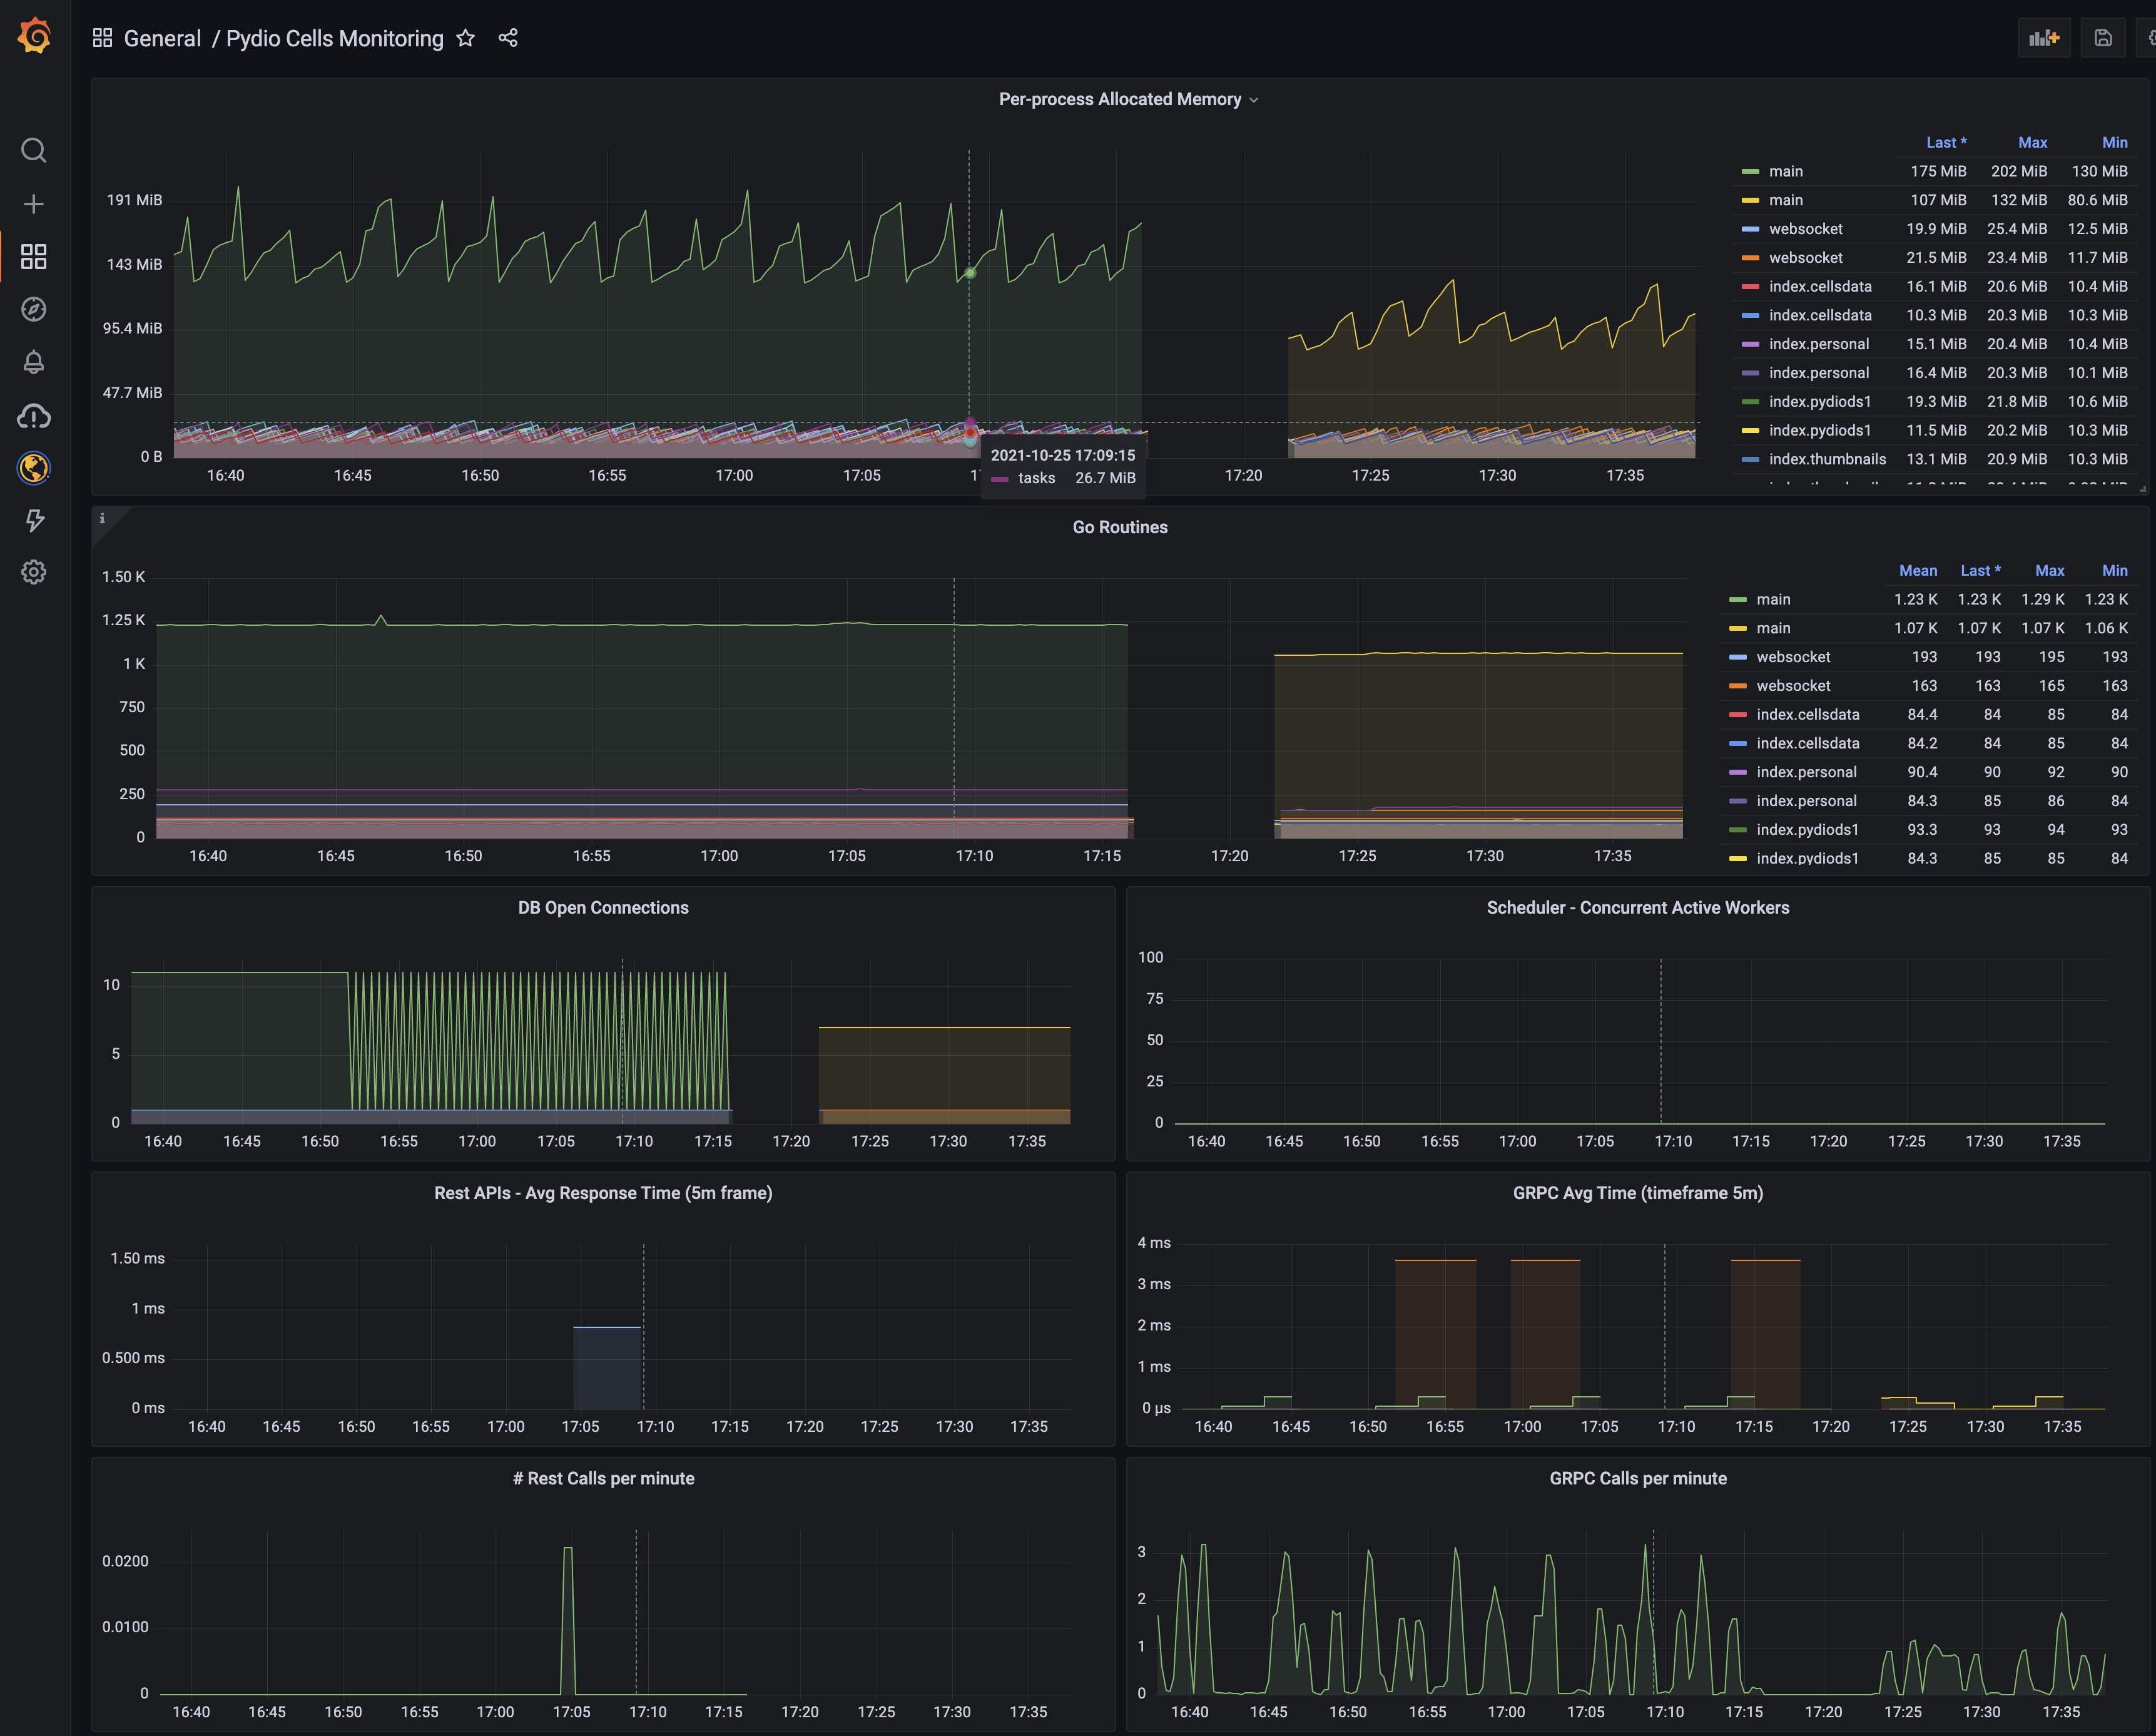The width and height of the screenshot is (2156, 1736).
Task: Mark dashboard as favorite with star
Action: tap(465, 38)
